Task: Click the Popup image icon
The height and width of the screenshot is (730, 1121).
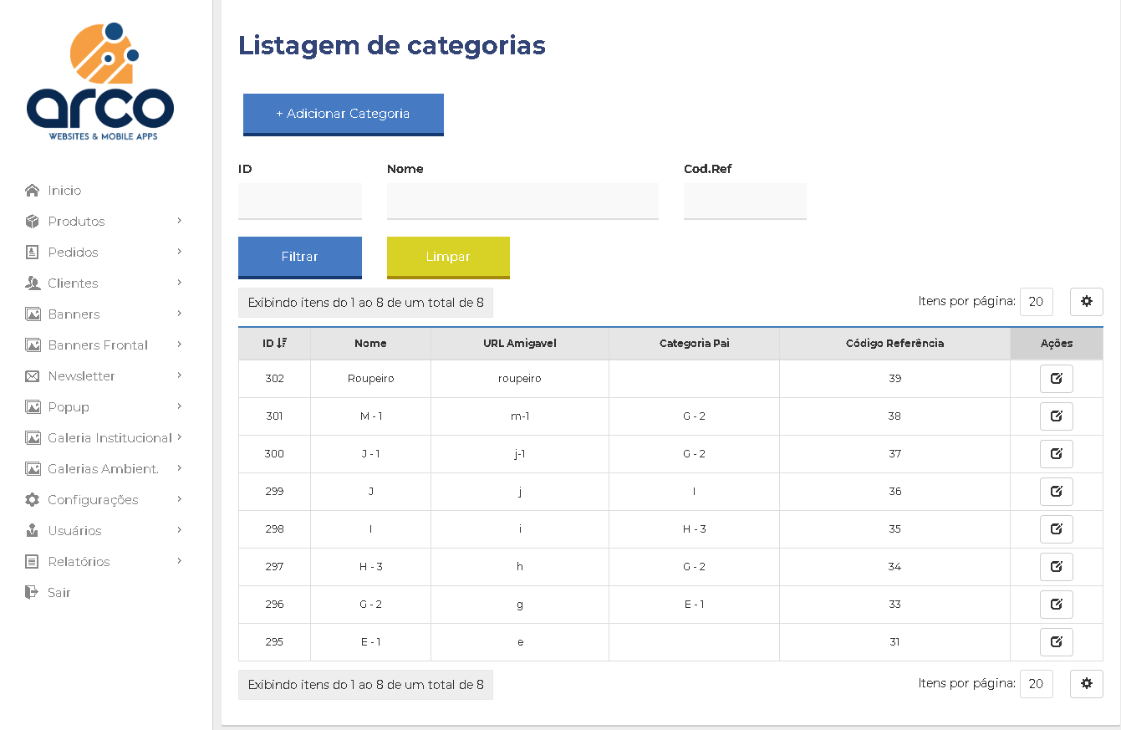Action: (x=33, y=407)
